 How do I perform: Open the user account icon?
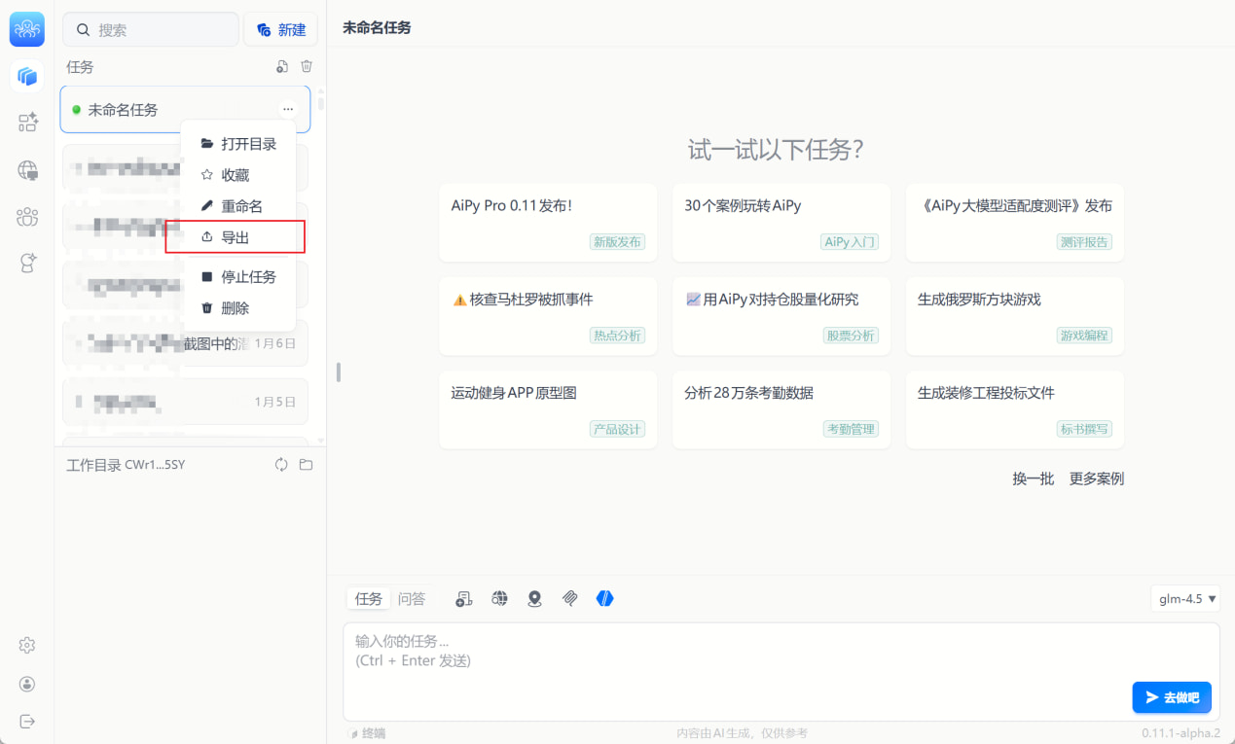pyautogui.click(x=27, y=684)
